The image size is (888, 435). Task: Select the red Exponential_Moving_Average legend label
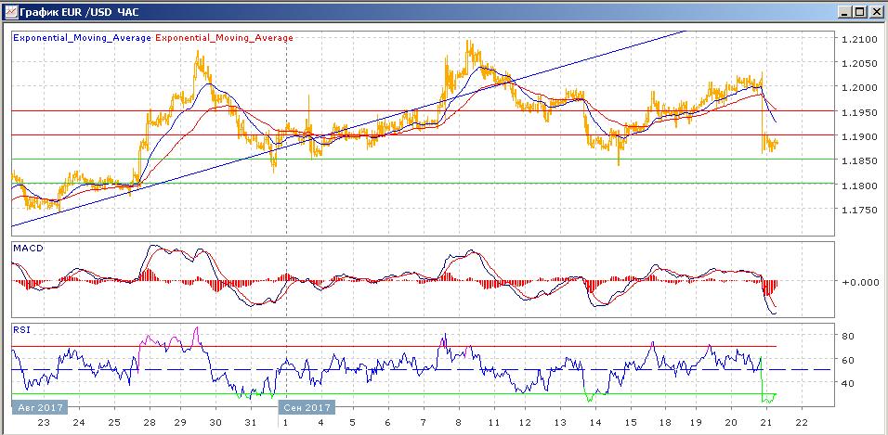click(224, 38)
